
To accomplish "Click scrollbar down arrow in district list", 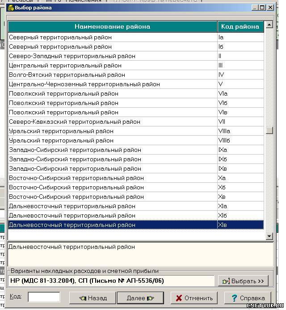I will coord(269,236).
